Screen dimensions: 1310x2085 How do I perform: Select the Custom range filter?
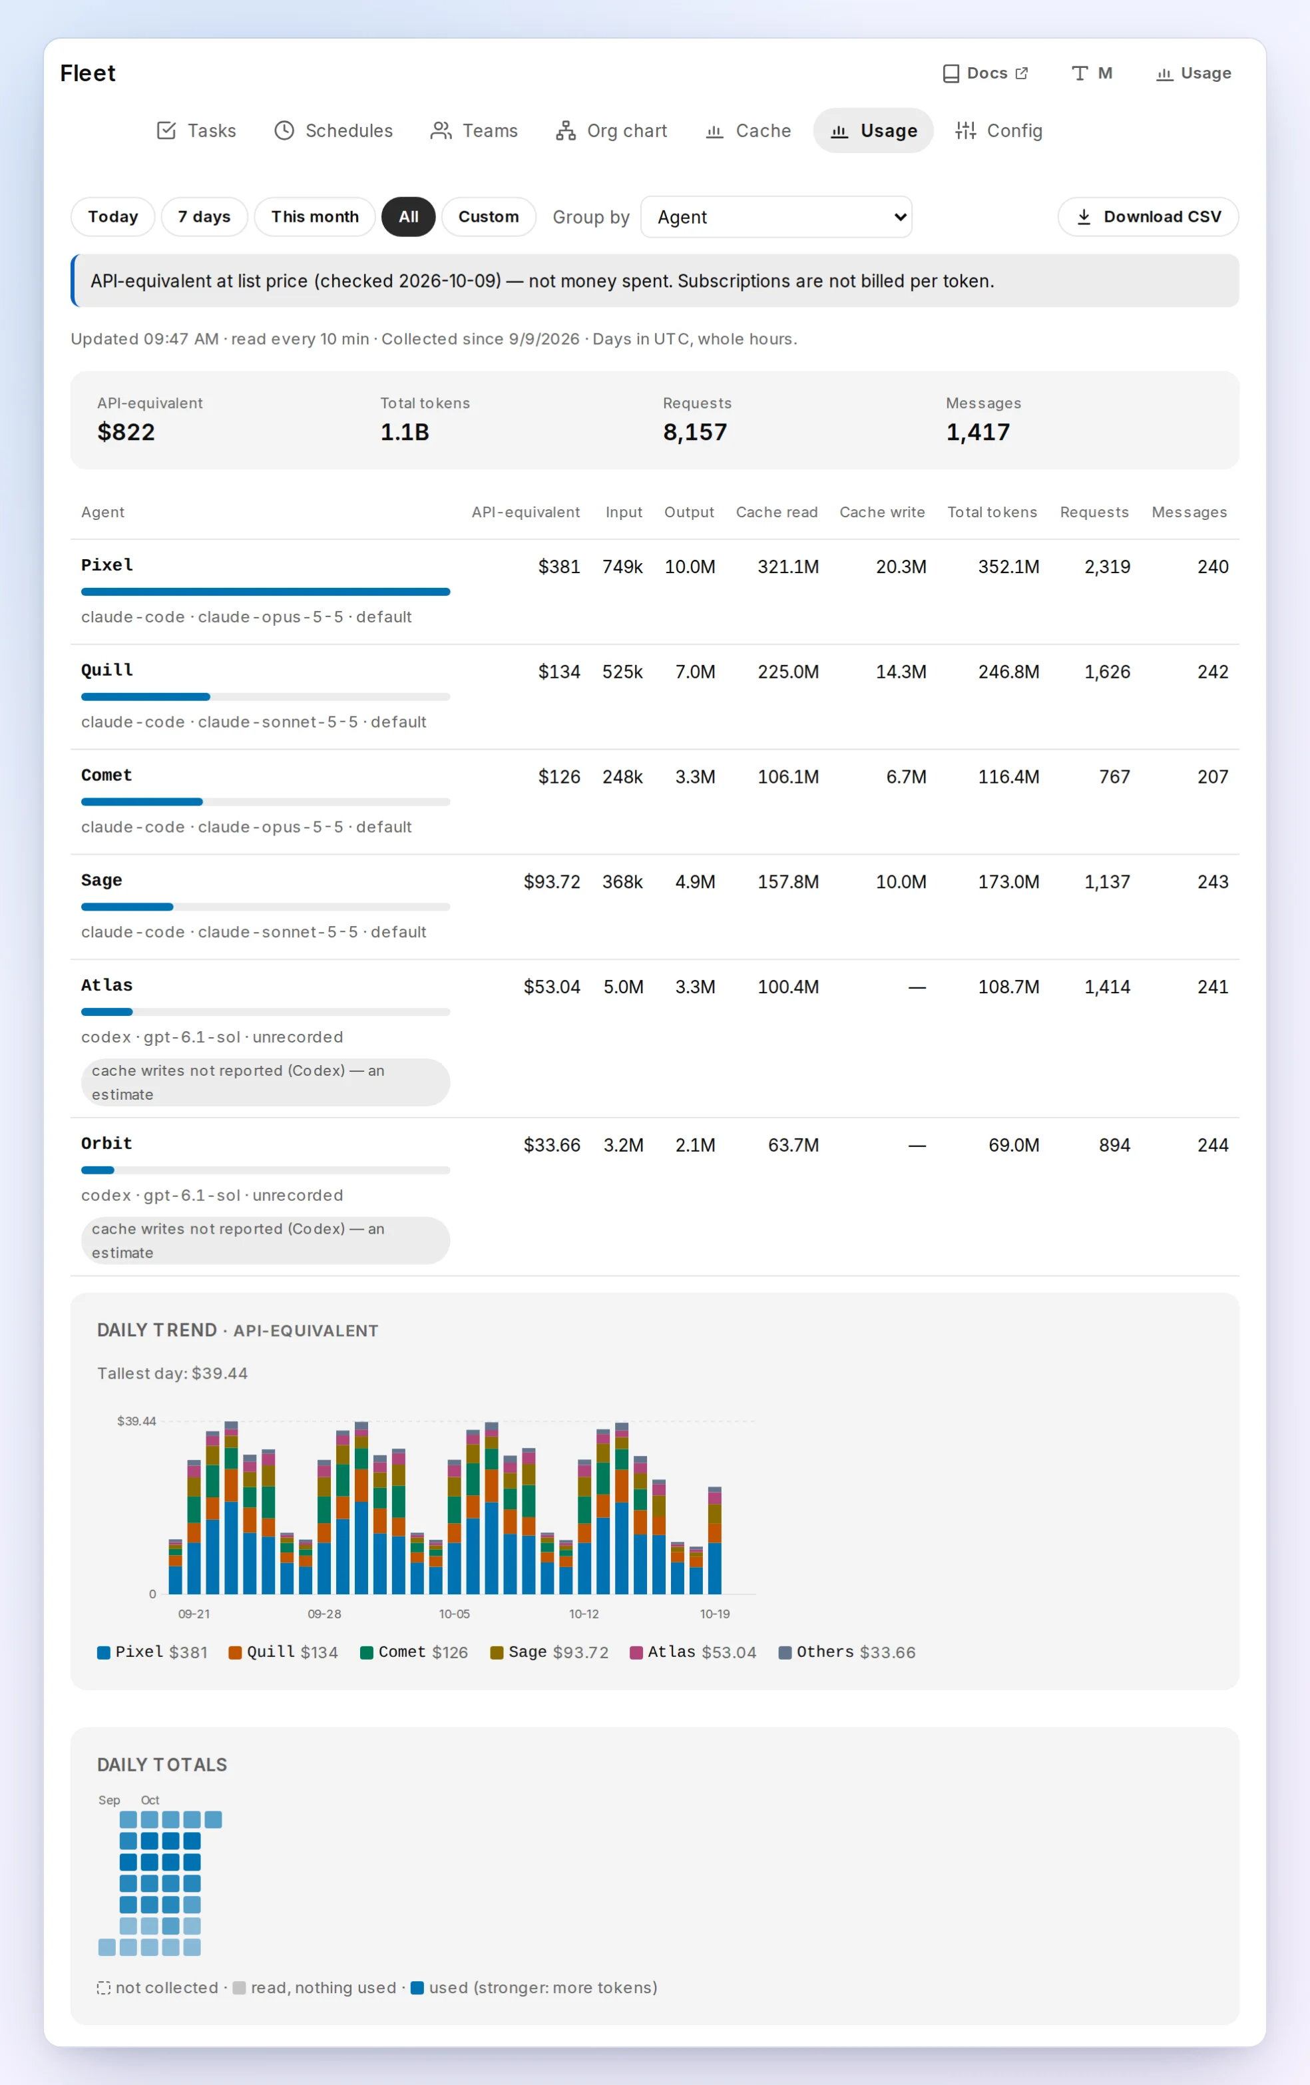coord(489,216)
